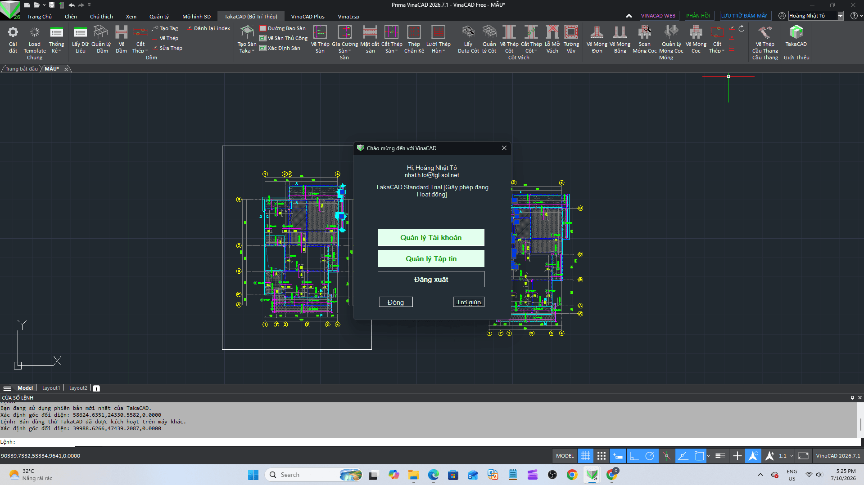The width and height of the screenshot is (864, 485).
Task: Select Vẽ Thép Sàn tool
Action: coord(320,40)
